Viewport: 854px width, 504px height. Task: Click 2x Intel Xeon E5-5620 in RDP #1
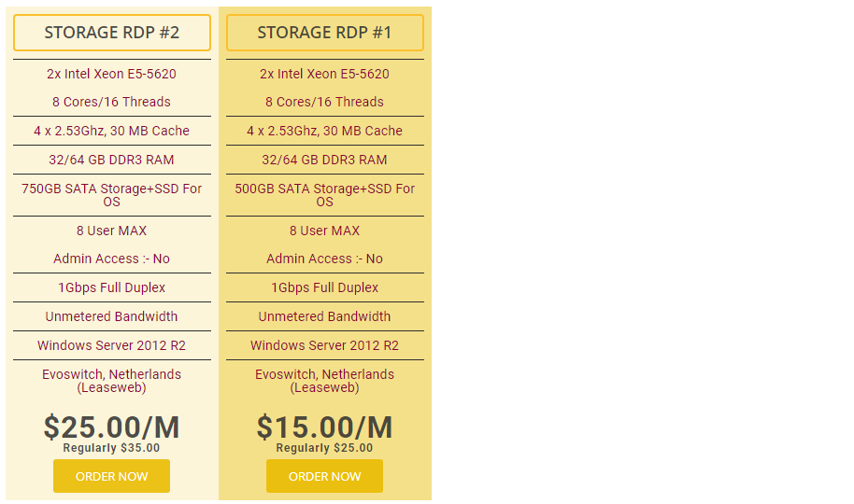coord(324,74)
